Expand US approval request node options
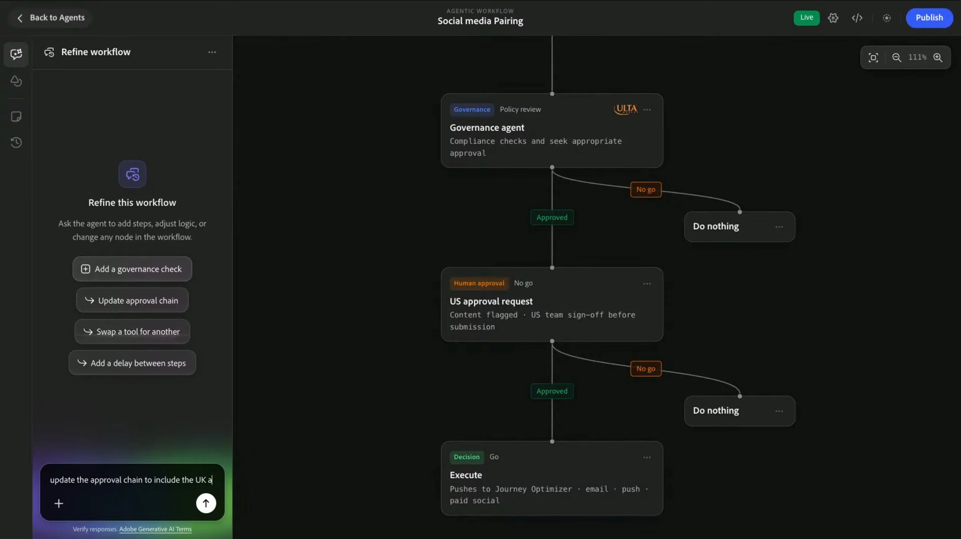This screenshot has width=961, height=539. click(x=647, y=283)
